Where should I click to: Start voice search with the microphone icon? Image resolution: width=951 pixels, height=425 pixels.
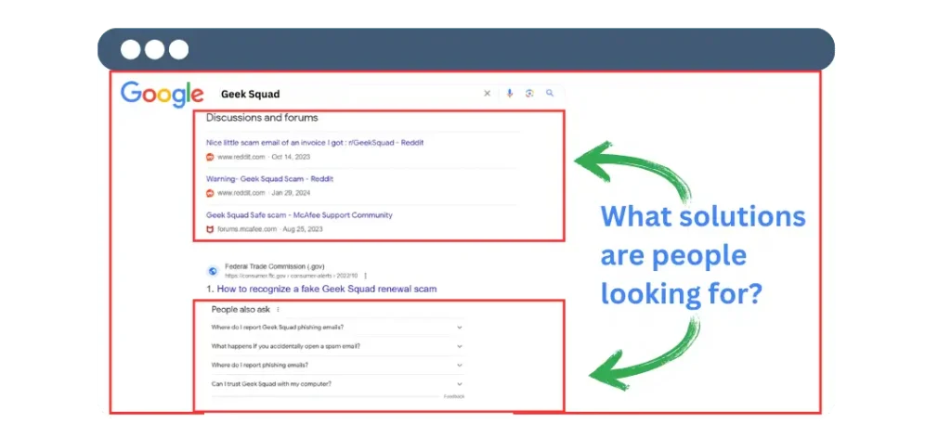pyautogui.click(x=509, y=94)
